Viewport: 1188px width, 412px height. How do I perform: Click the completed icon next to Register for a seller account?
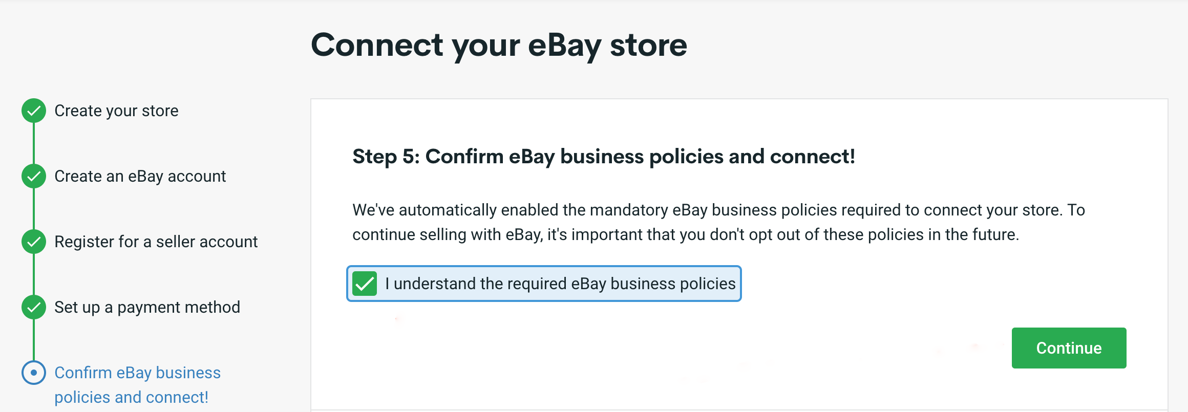[33, 241]
